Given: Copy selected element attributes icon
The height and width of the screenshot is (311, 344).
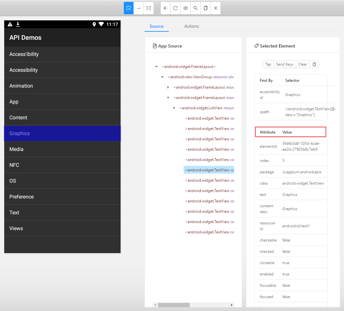Looking at the screenshot, I should pos(314,64).
